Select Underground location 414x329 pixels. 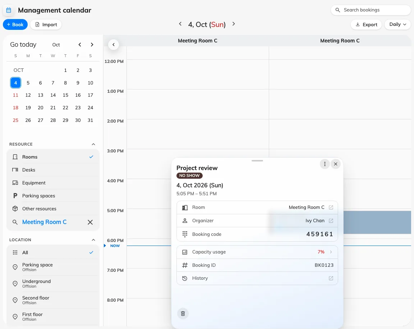pyautogui.click(x=53, y=284)
